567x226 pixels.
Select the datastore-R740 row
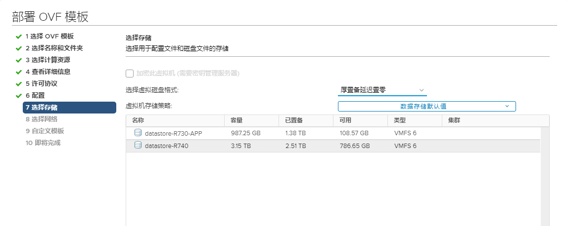[333, 146]
